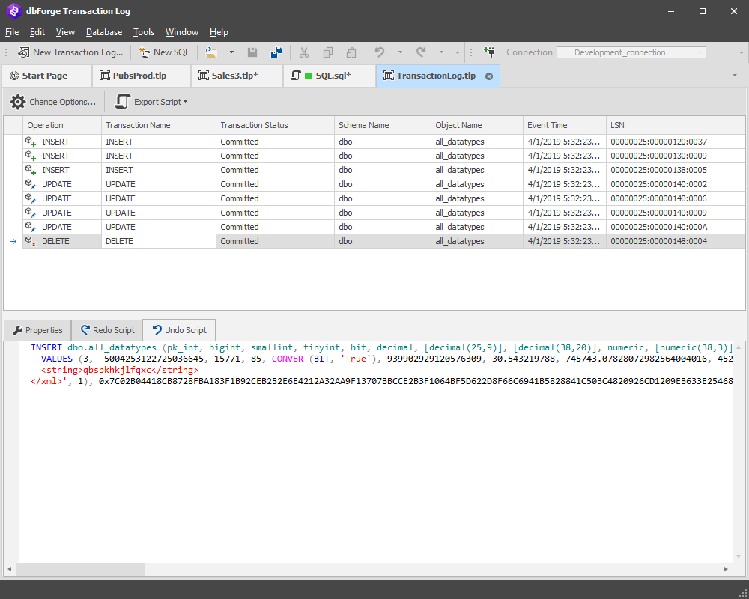Screen dimensions: 749x599
Task: Open the View menu
Action: pos(65,32)
